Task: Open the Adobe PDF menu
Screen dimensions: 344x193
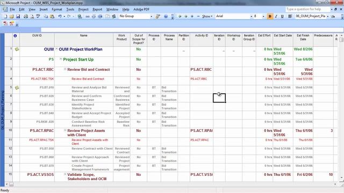Action: pos(141,10)
